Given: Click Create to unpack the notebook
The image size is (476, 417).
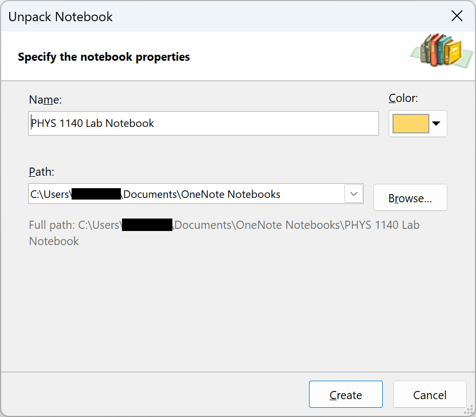Looking at the screenshot, I should pos(346,394).
